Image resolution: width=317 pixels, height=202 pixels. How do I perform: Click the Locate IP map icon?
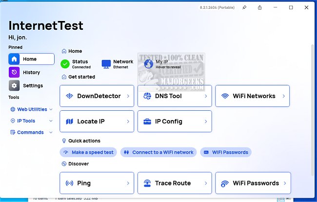pyautogui.click(x=69, y=121)
